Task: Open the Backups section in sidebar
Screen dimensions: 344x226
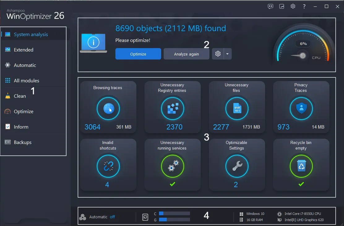Action: [x=23, y=142]
